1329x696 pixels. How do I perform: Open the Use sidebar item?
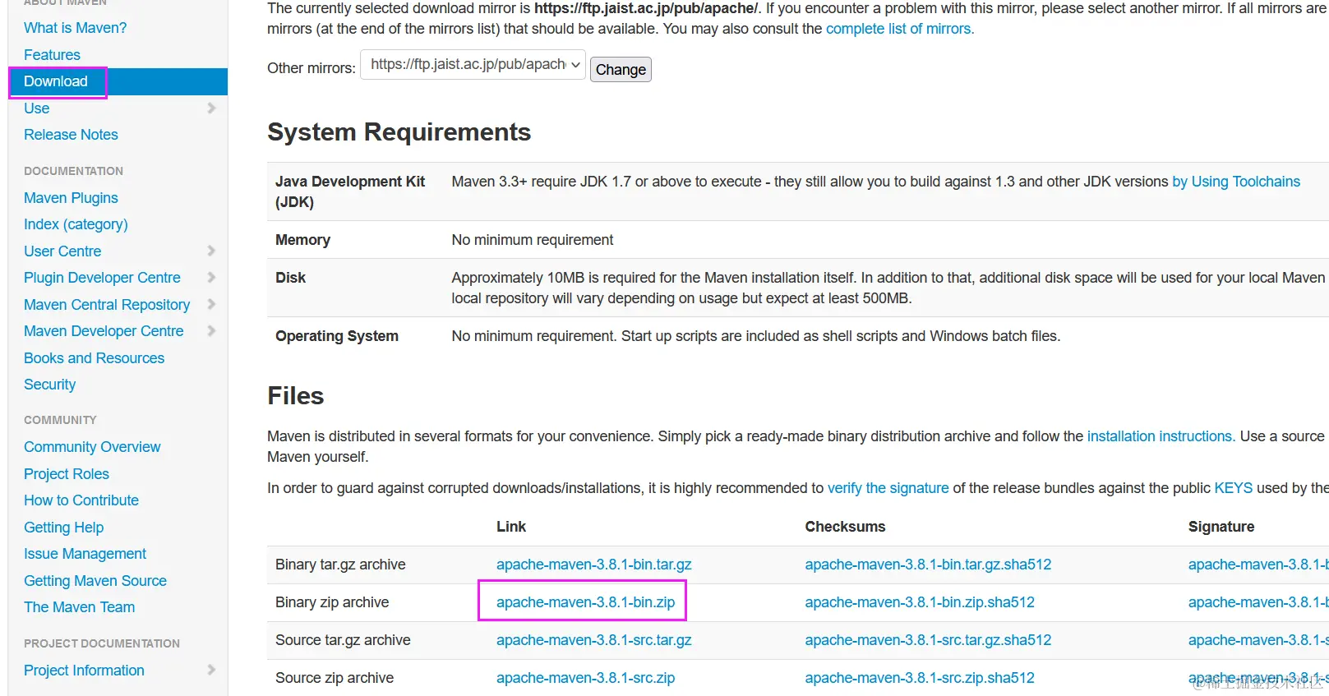[36, 108]
